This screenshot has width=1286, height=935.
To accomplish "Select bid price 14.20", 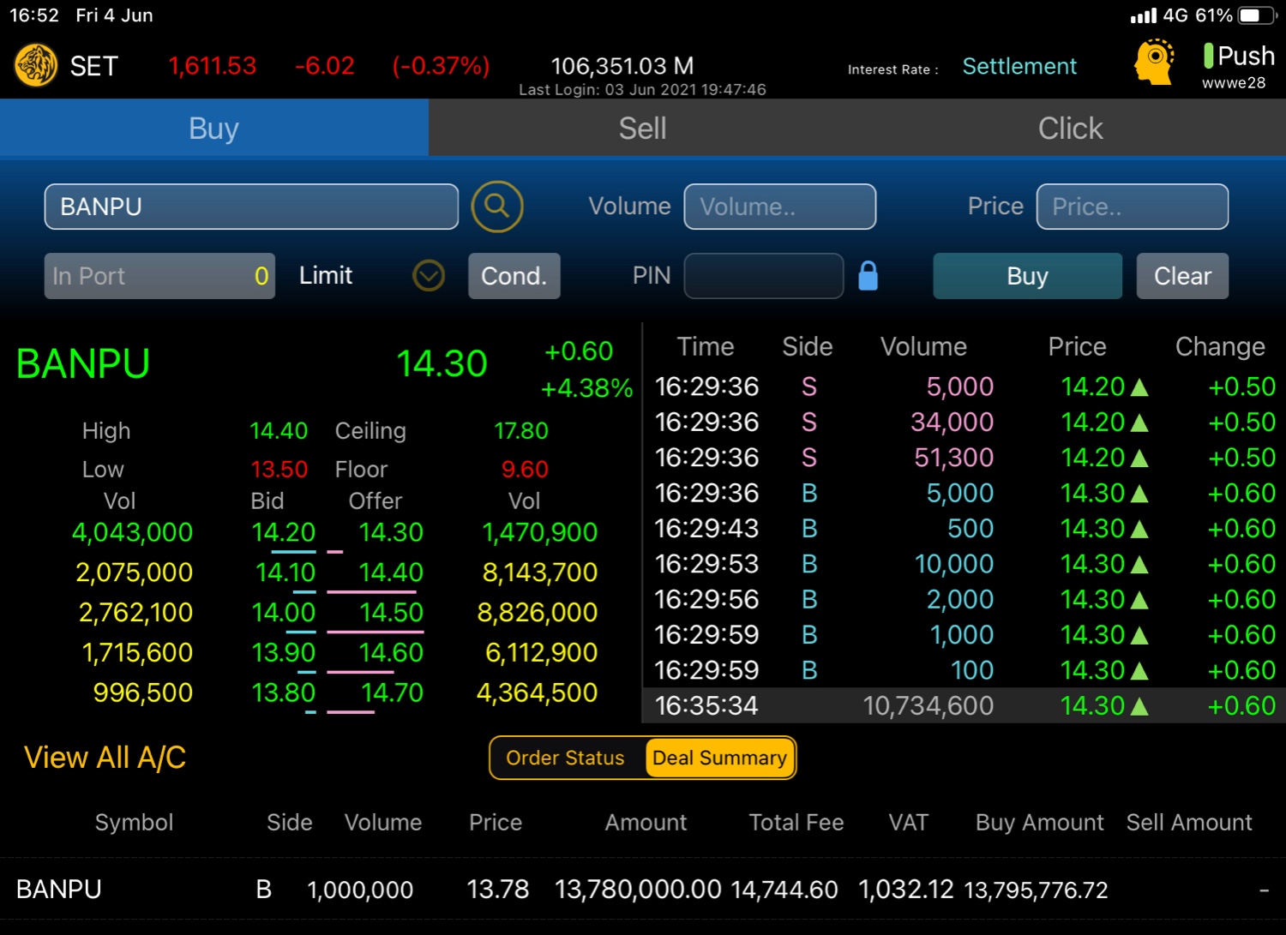I will click(x=284, y=532).
